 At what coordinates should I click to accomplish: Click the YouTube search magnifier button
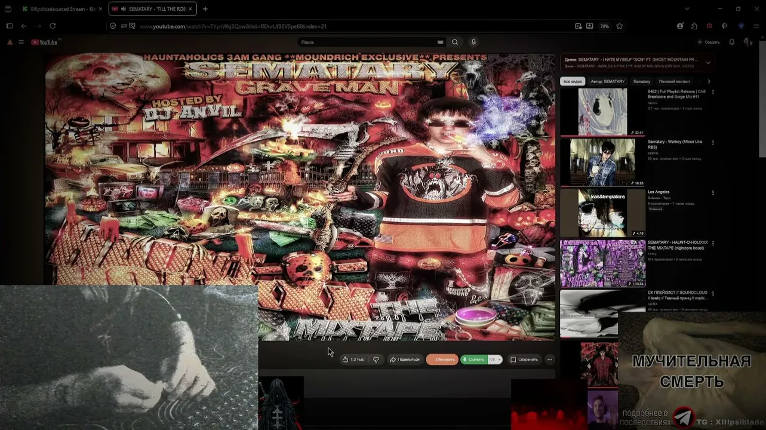coord(455,42)
